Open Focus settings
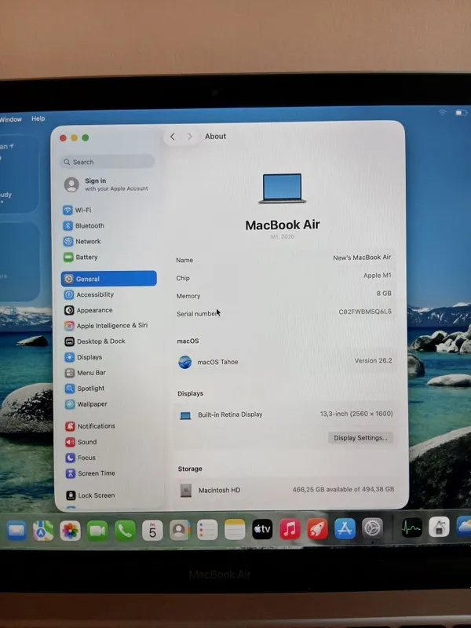The height and width of the screenshot is (628, 471). (x=81, y=458)
